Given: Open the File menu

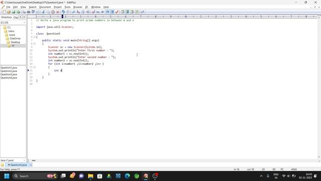Looking at the screenshot, I should tap(8, 7).
